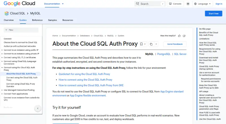Click the thumbs down not helpful icon
226x124 pixels.
(184, 36)
